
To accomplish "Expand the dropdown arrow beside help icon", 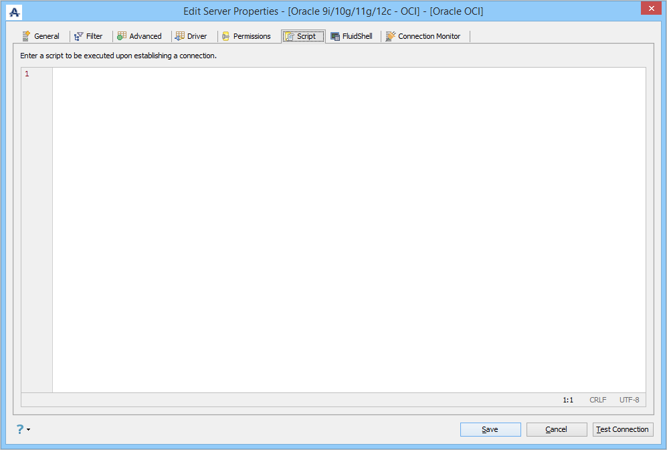I will (x=29, y=429).
